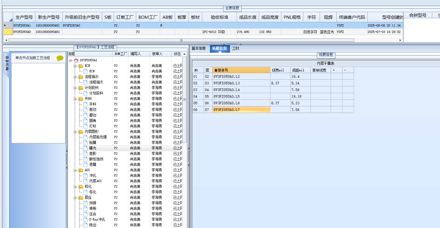Click the 计划投料 folder icon

point(81,88)
